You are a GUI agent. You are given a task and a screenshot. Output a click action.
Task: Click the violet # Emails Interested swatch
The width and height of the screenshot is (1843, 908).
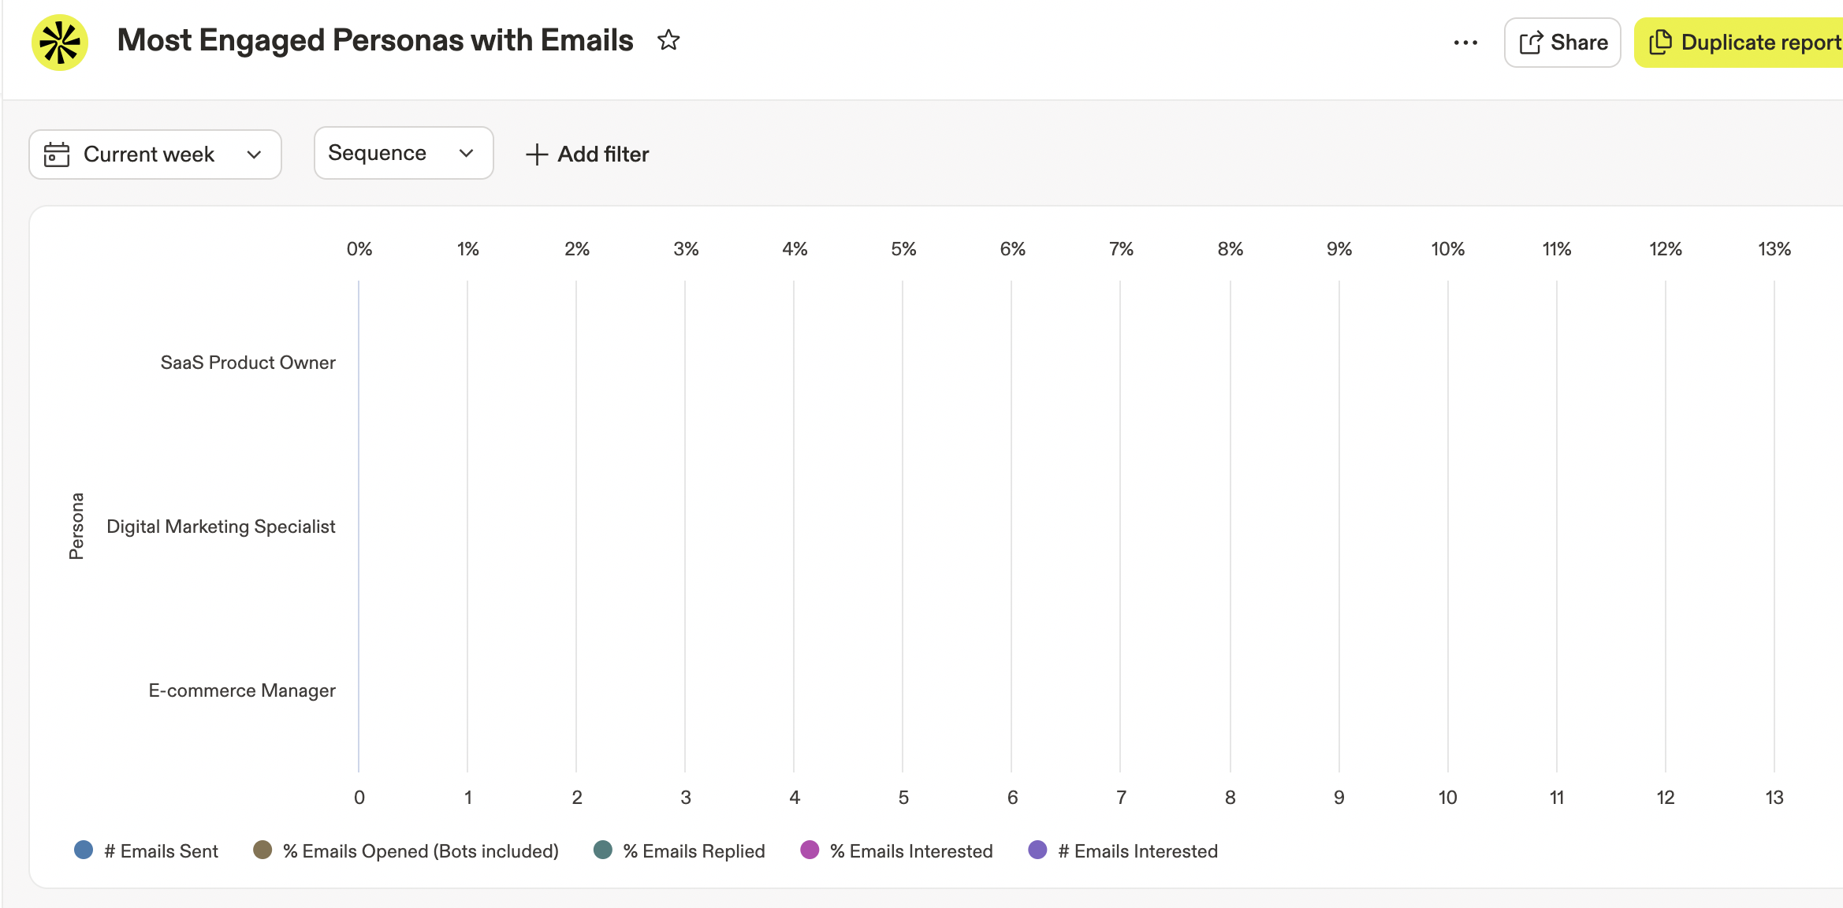(1038, 850)
